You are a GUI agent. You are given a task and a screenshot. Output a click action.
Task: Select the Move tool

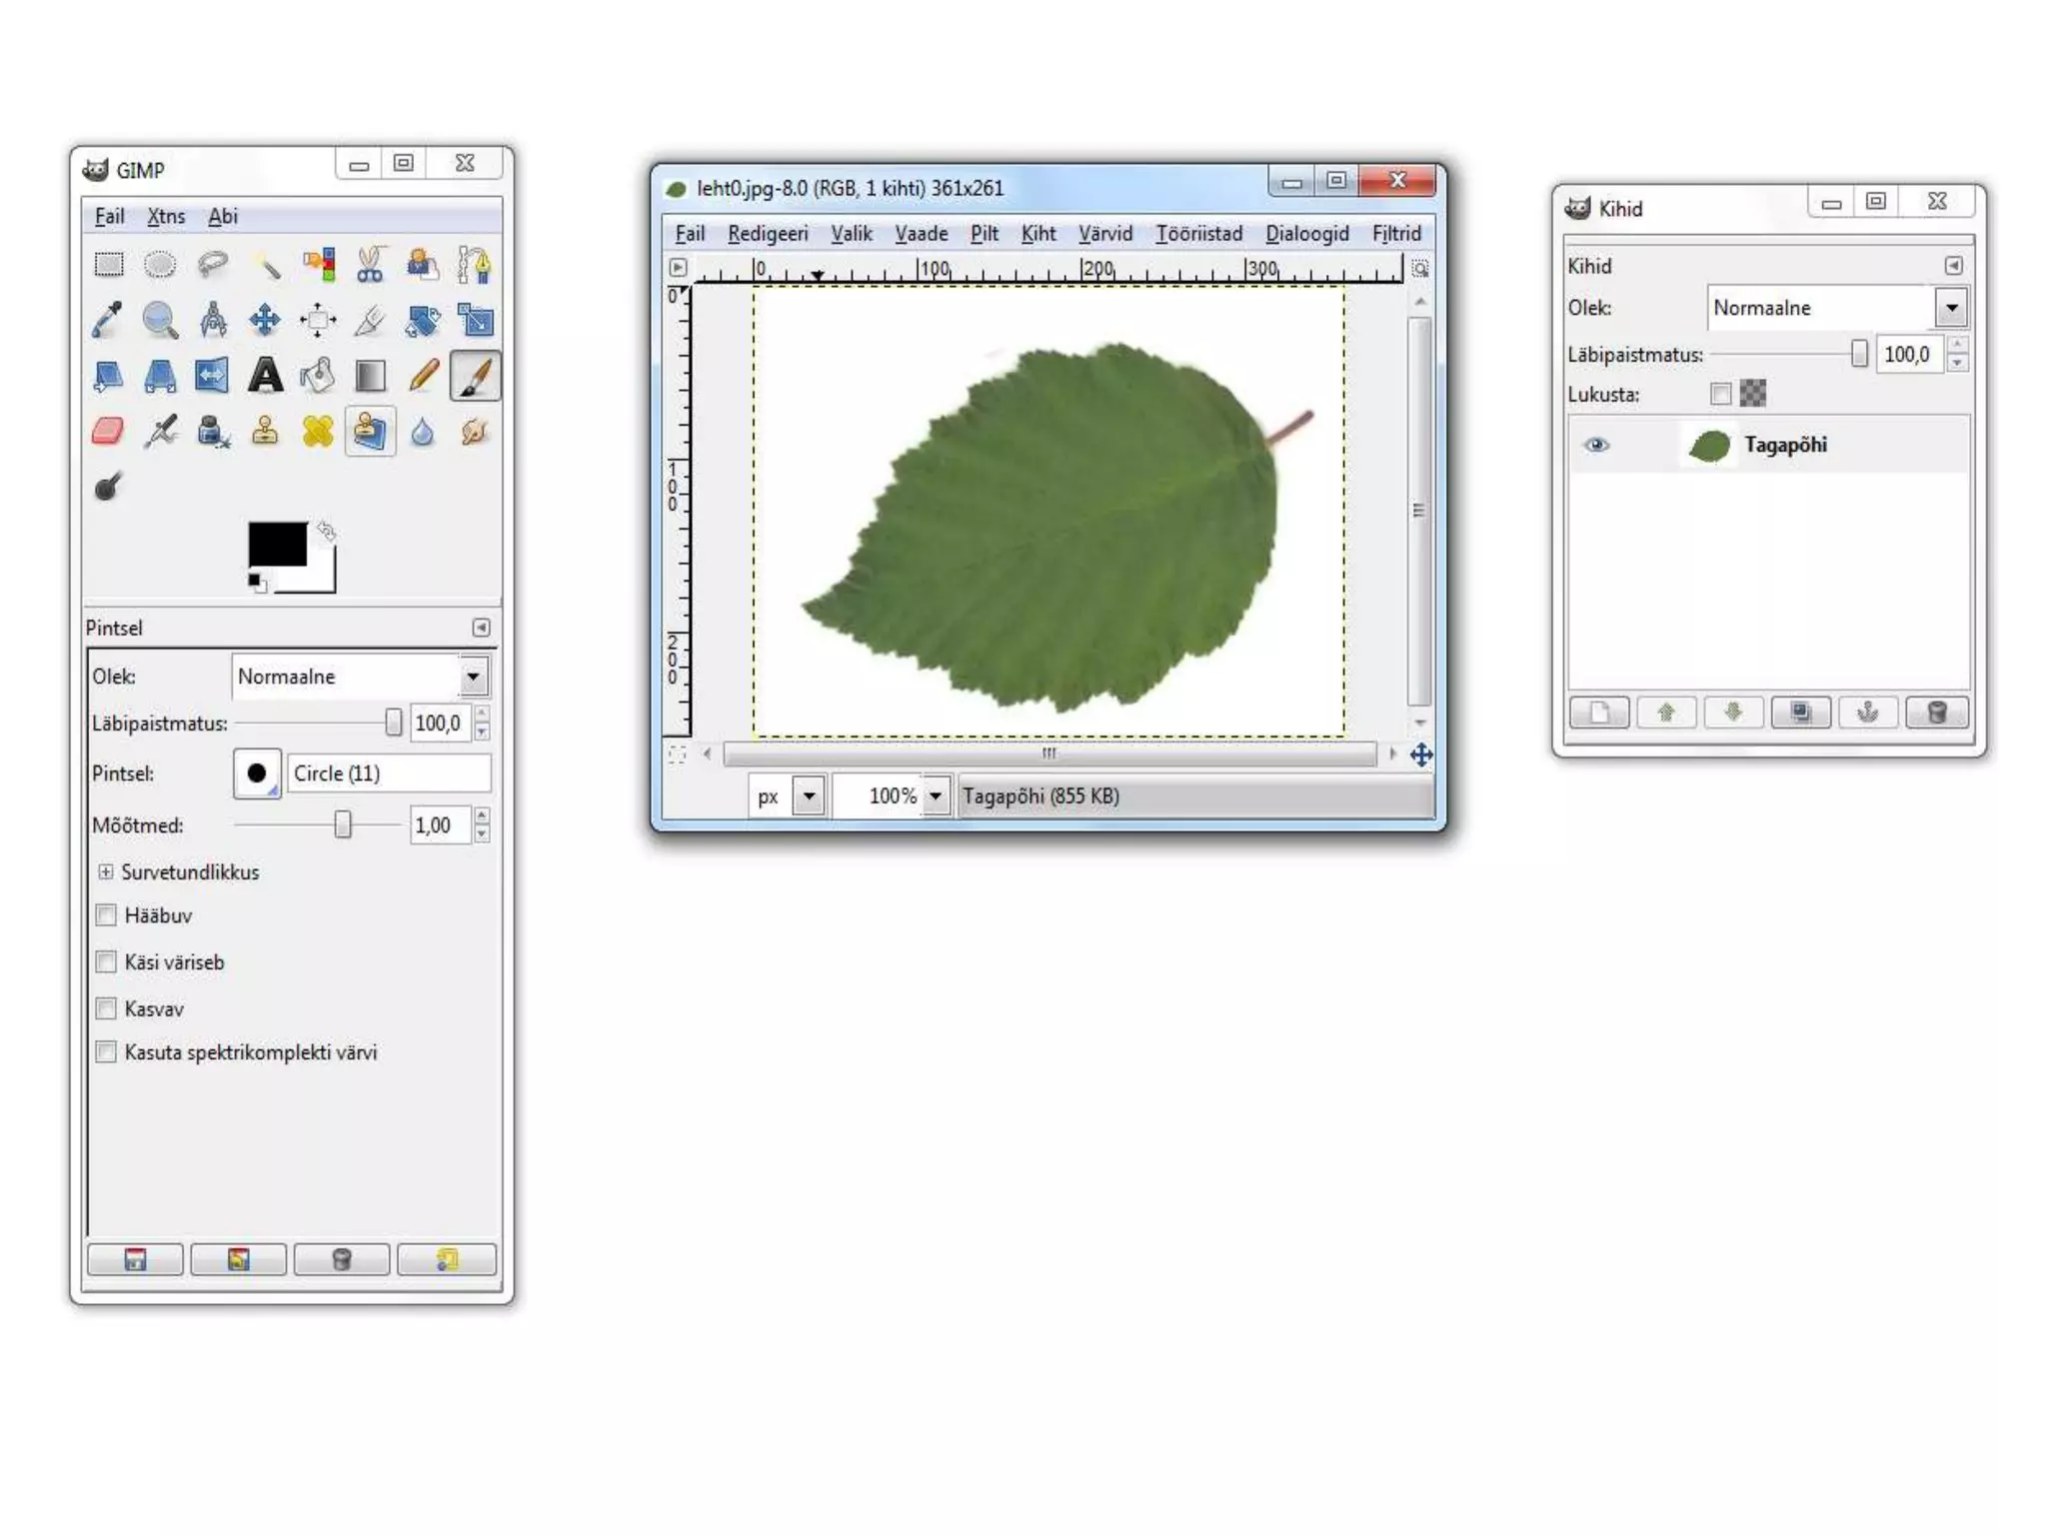[265, 320]
